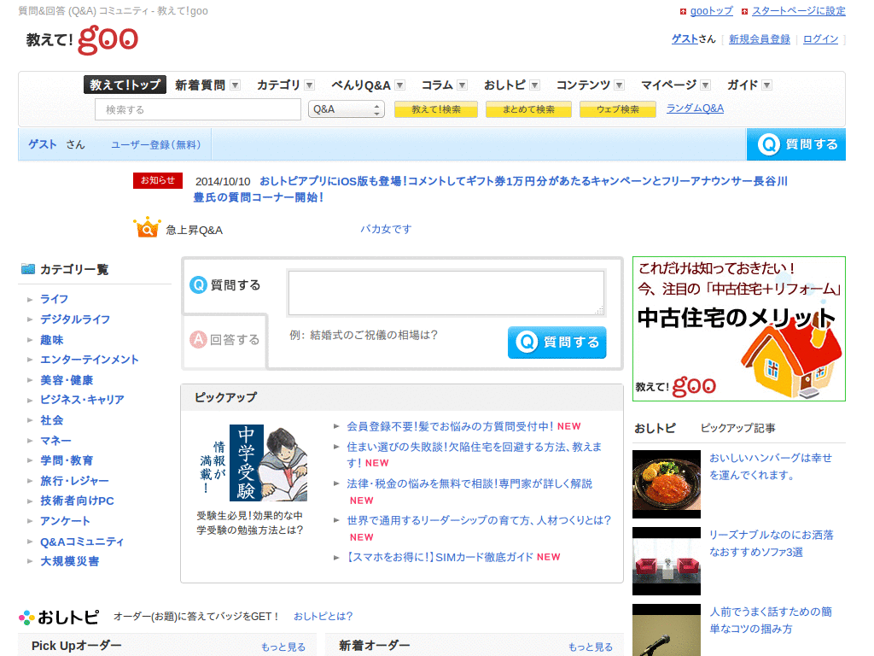Click the Q icon on the 質問する tab

coord(198,284)
